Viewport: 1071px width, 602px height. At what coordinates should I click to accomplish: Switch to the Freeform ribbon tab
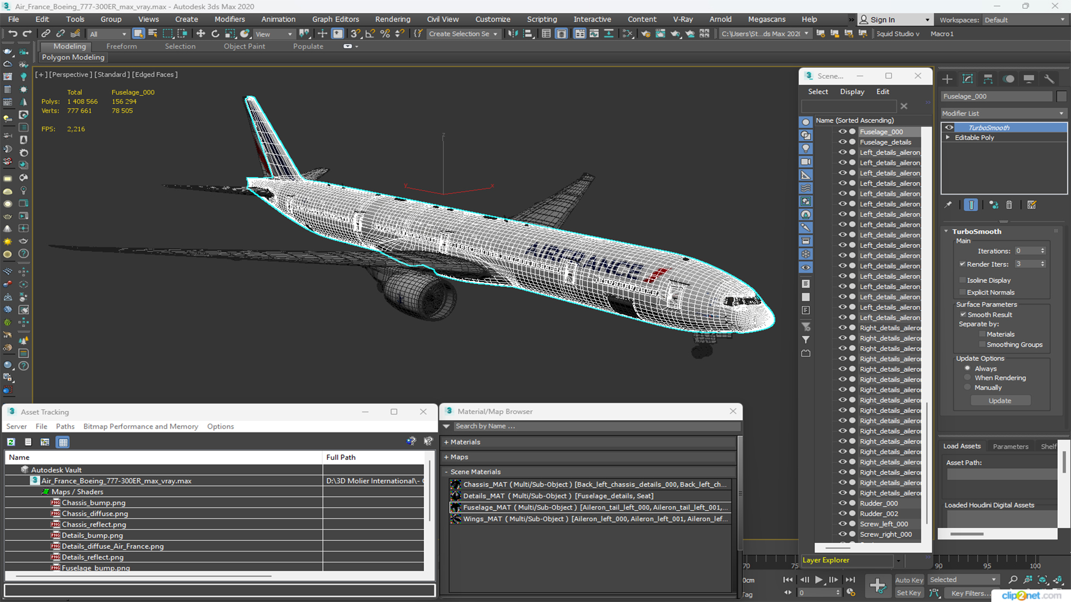pos(122,46)
